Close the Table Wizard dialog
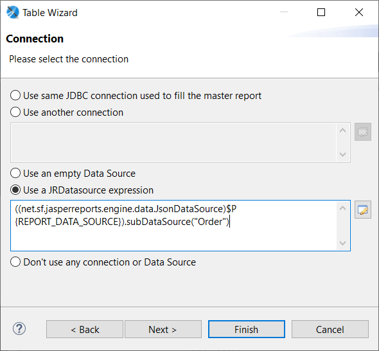 [359, 12]
